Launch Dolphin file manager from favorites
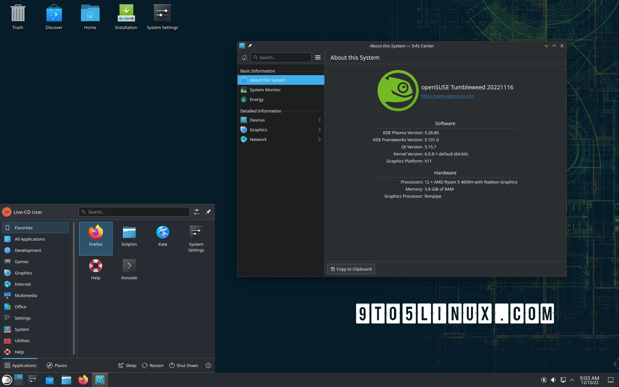 pyautogui.click(x=129, y=235)
